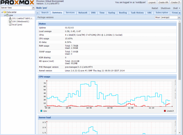Select the centos7 container 101 icon
This screenshot has height=135, width=183.
[10, 18]
